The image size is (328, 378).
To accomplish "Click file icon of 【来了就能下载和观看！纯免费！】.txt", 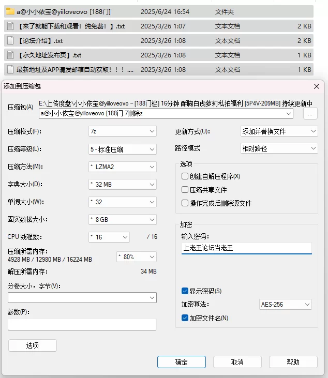I will coord(10,26).
